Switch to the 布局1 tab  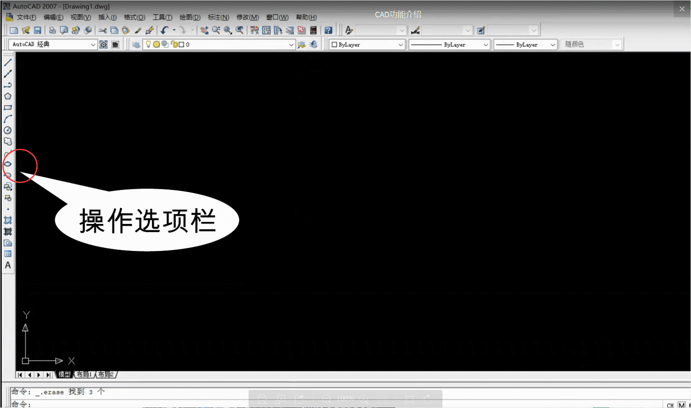(x=84, y=374)
